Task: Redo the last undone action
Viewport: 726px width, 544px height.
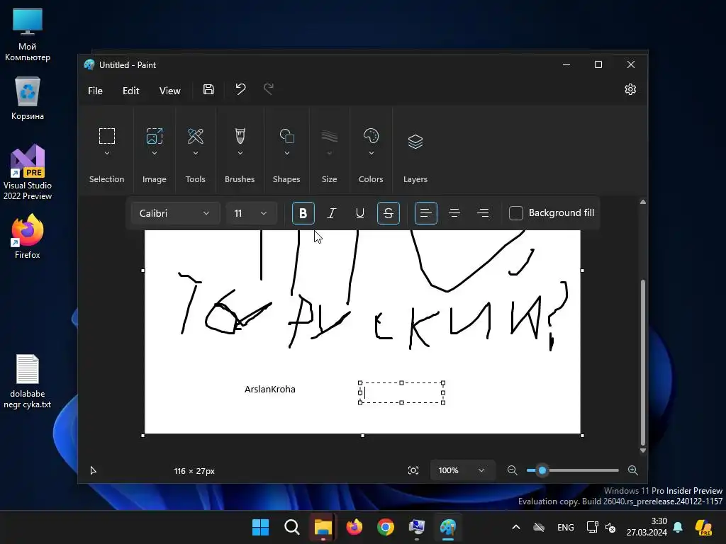Action: click(x=269, y=89)
